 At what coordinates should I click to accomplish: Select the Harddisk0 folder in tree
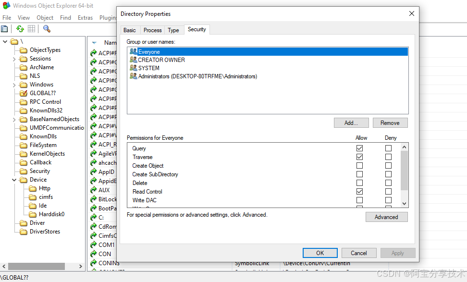tap(33, 214)
